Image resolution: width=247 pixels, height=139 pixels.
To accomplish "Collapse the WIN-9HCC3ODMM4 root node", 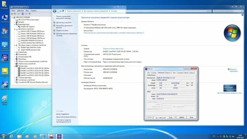I will click(x=12, y=18).
